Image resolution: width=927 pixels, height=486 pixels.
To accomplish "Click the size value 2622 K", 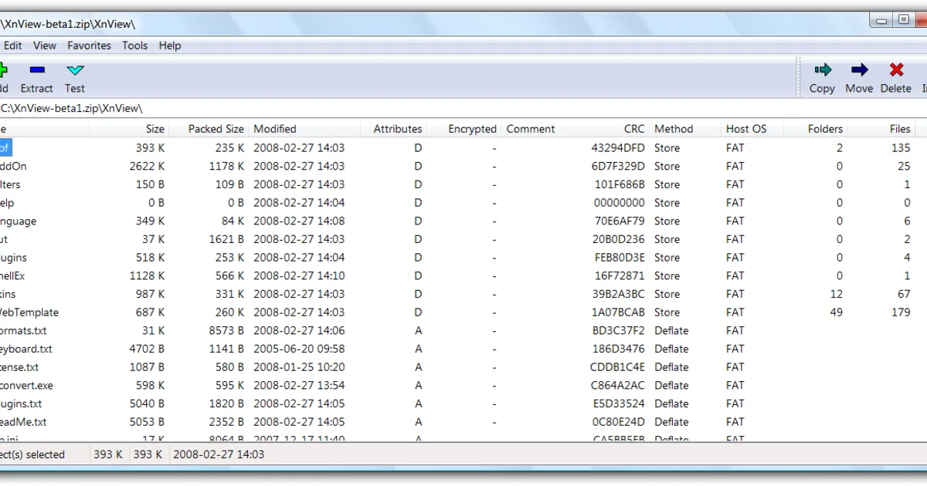I will (147, 166).
